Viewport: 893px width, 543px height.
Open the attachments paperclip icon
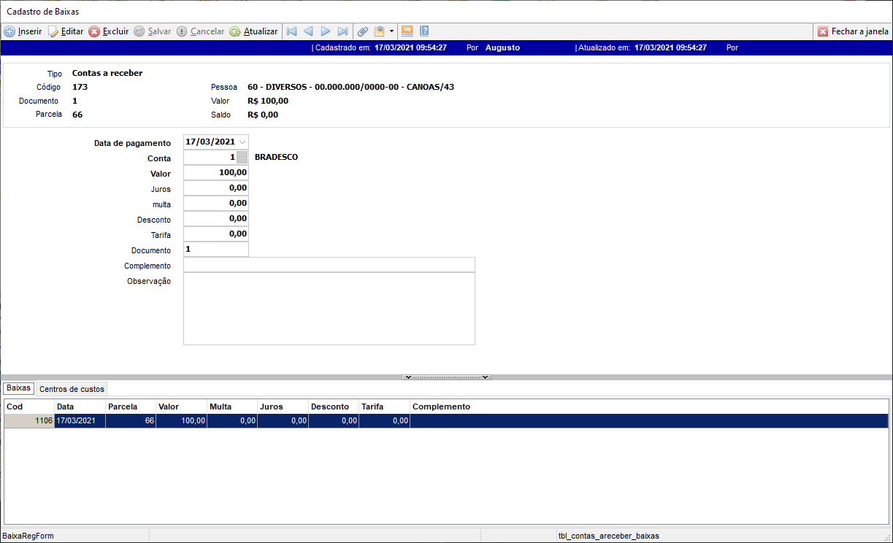pyautogui.click(x=363, y=31)
